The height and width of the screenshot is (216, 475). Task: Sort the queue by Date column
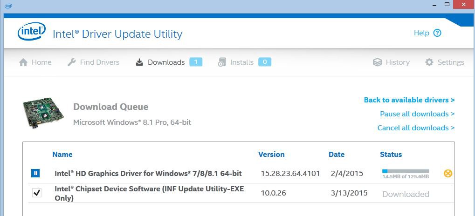tap(336, 155)
